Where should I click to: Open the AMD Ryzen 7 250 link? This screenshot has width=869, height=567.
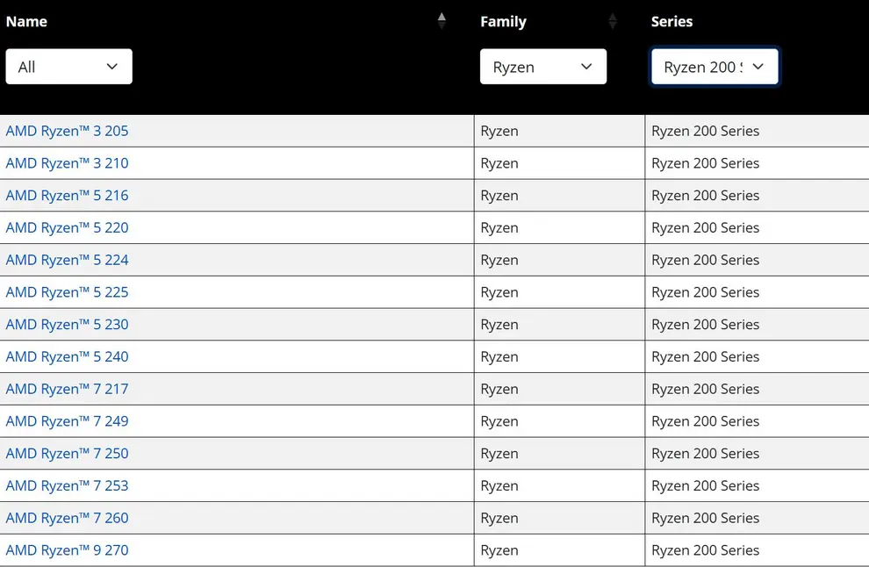click(x=67, y=454)
